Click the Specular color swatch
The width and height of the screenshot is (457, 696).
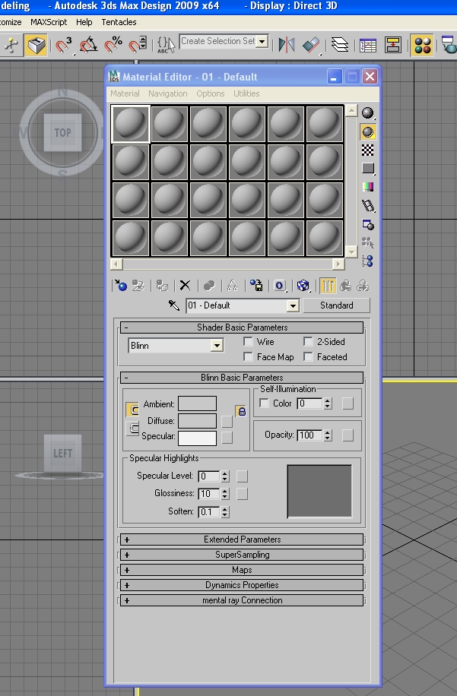tap(197, 438)
